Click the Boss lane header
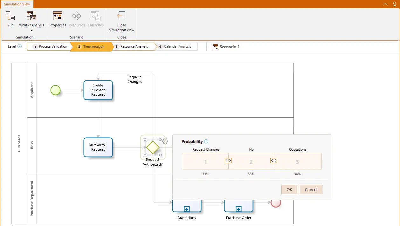400x226 pixels. pos(32,145)
